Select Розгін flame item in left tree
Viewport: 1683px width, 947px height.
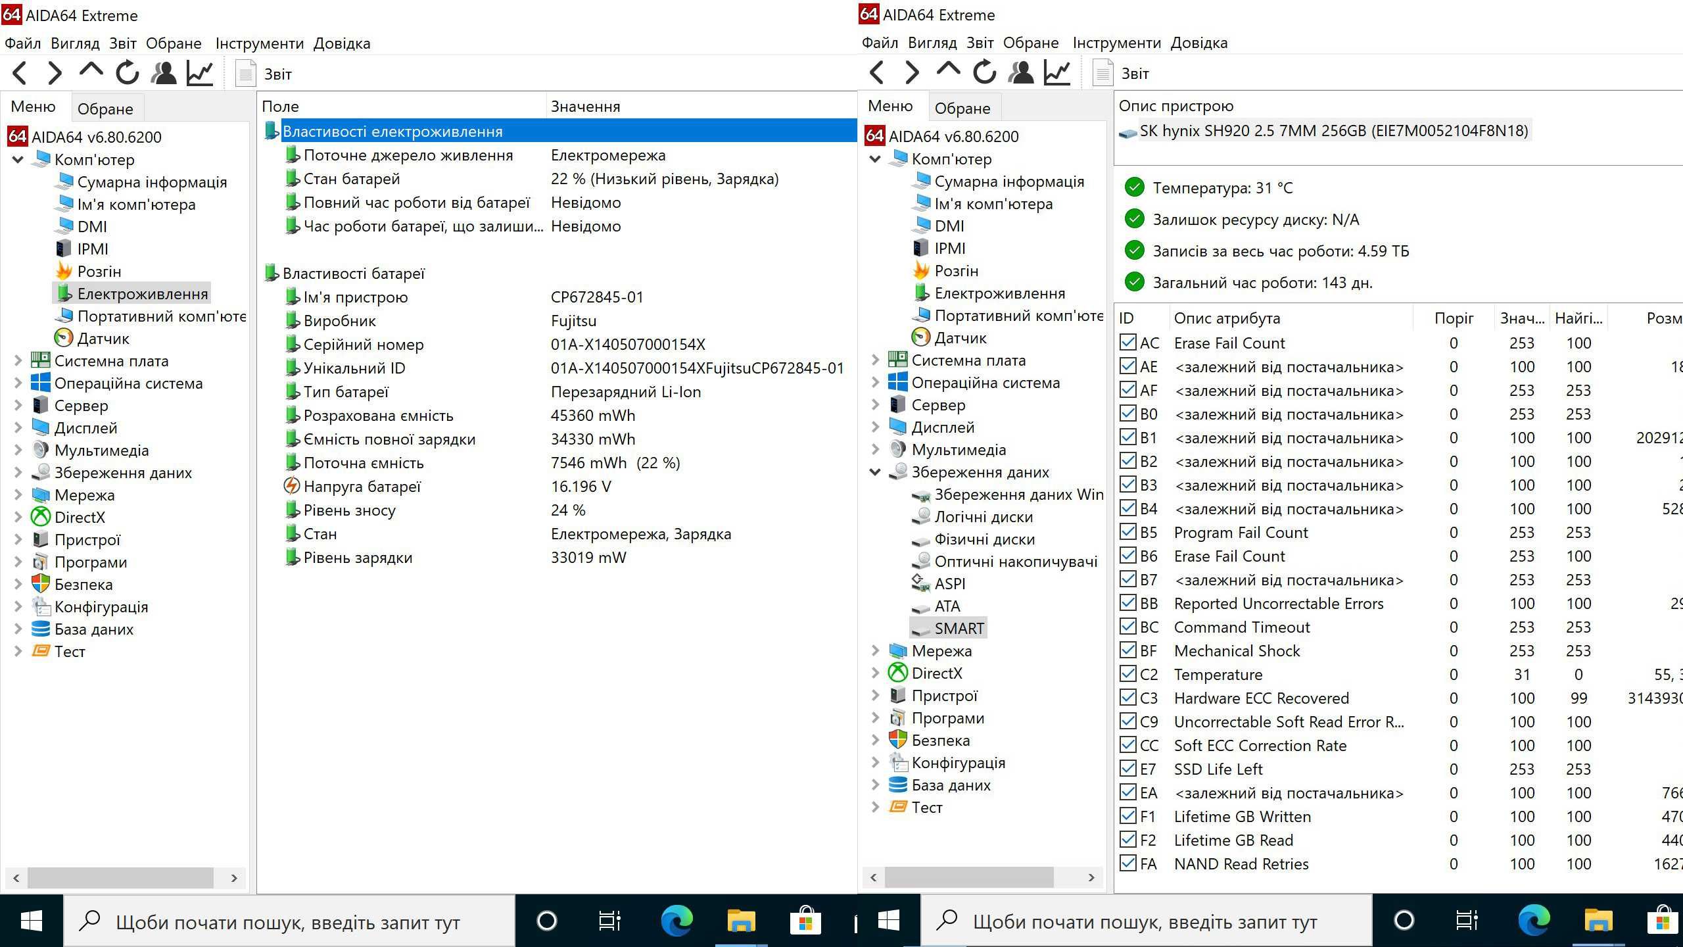tap(88, 272)
